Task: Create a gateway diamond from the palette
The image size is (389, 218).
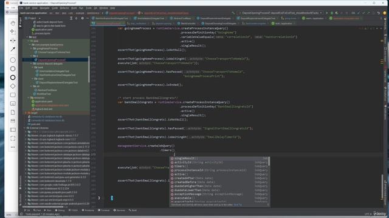Action: click(x=13, y=86)
